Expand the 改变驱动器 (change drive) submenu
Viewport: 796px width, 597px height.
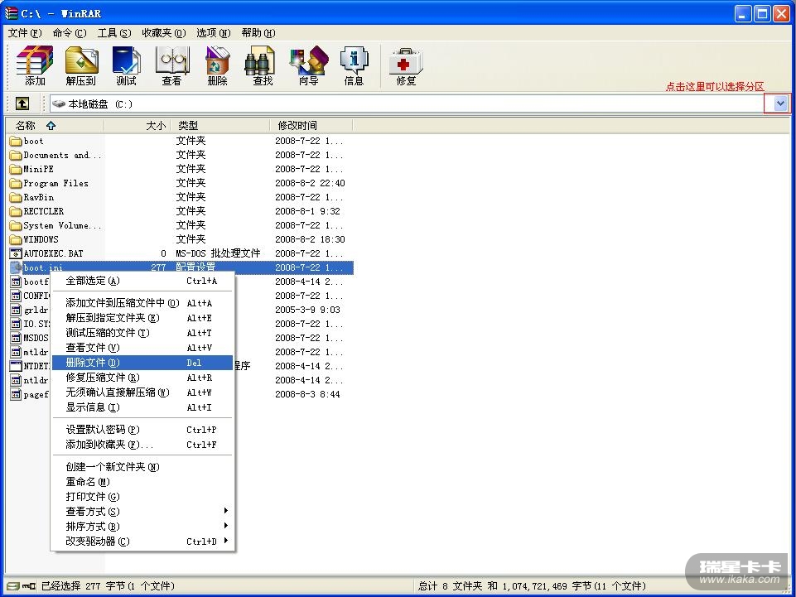tap(142, 542)
